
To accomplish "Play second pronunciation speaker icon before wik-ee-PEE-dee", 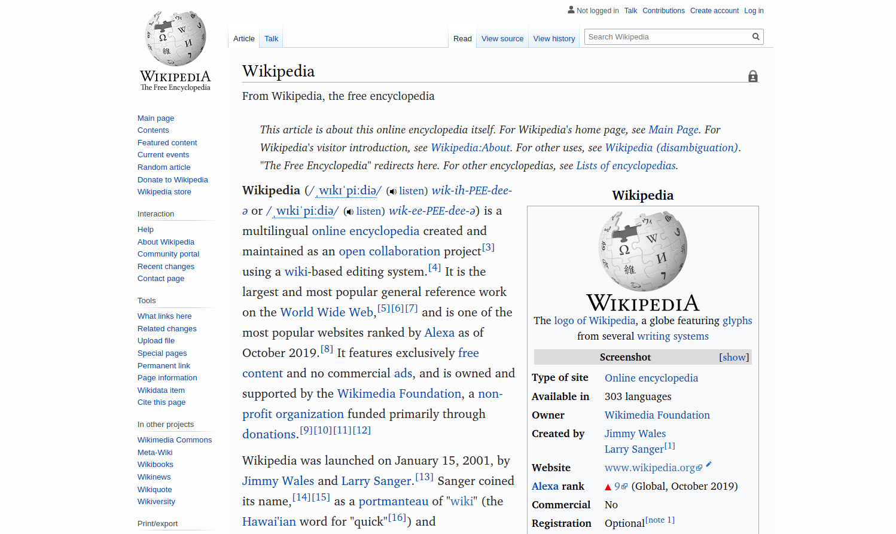I will point(350,212).
